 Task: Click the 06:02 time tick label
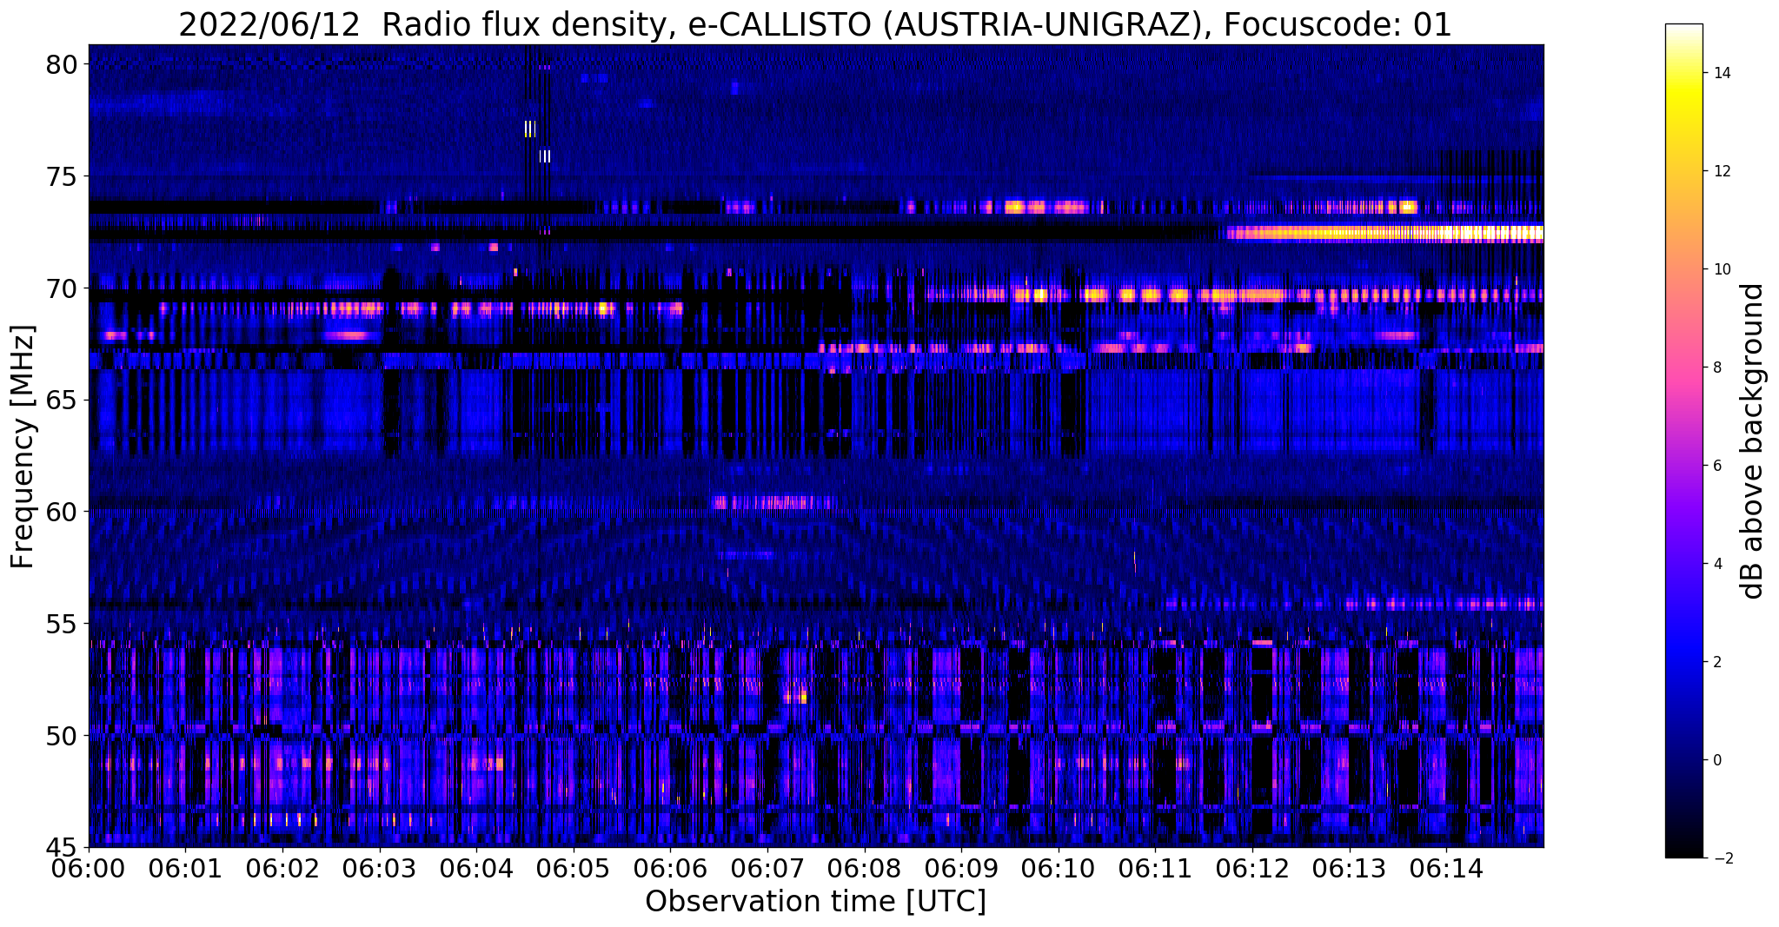(282, 868)
